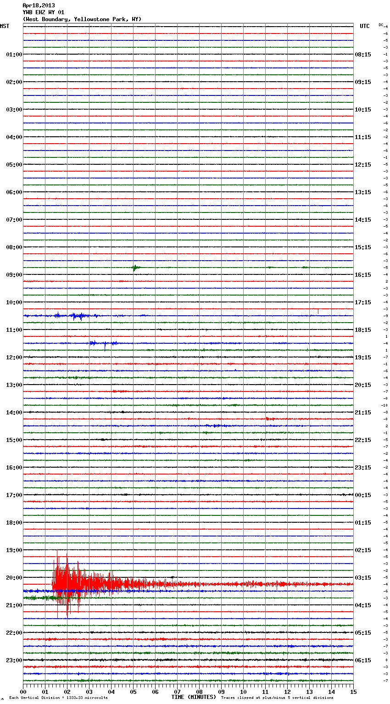Click the 10:15 UTC time label
The height and width of the screenshot is (704, 390).
363,110
